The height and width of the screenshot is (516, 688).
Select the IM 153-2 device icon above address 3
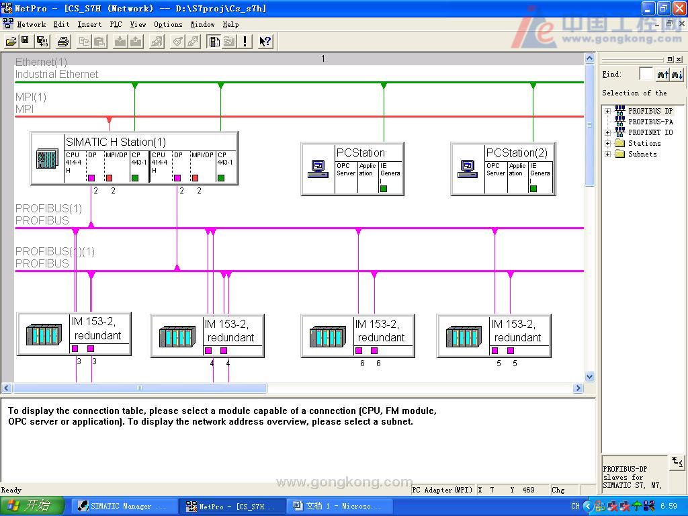coord(44,335)
